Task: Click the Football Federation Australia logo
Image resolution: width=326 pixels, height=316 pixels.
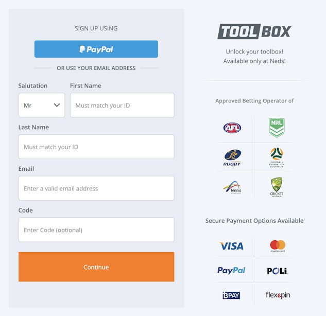Action: pos(277,157)
